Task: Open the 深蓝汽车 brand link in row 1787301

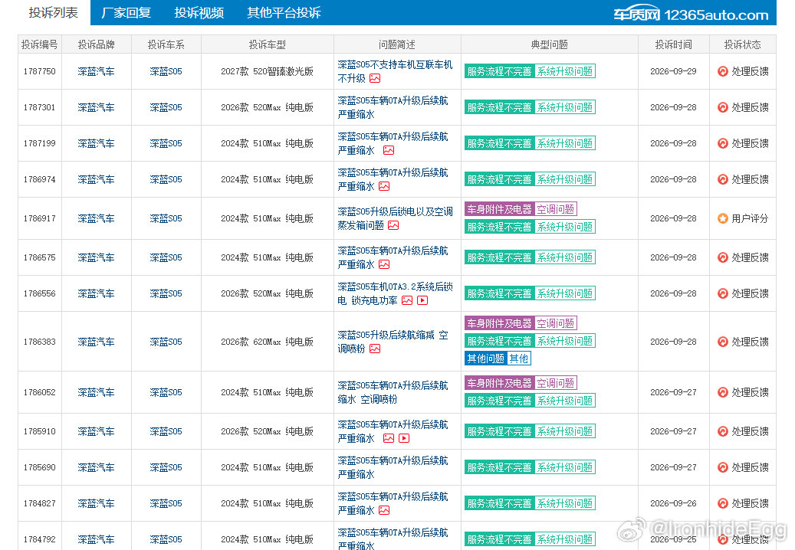Action: pyautogui.click(x=97, y=107)
